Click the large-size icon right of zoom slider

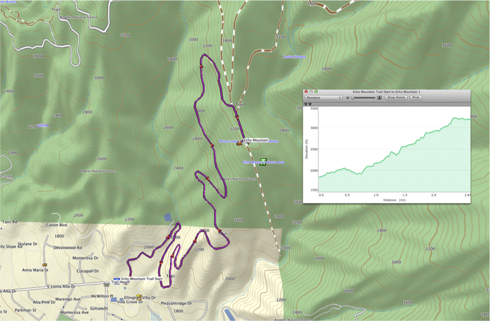click(x=379, y=98)
